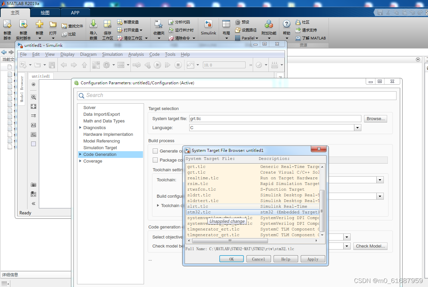Click the OK button in Target File Browser

(231, 259)
